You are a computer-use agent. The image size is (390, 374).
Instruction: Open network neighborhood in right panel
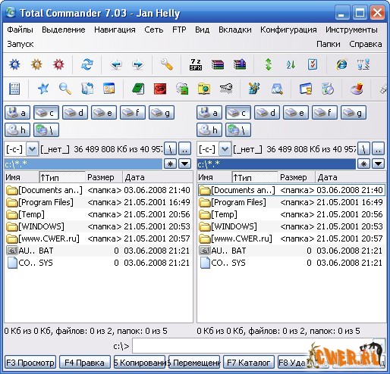coord(238,130)
